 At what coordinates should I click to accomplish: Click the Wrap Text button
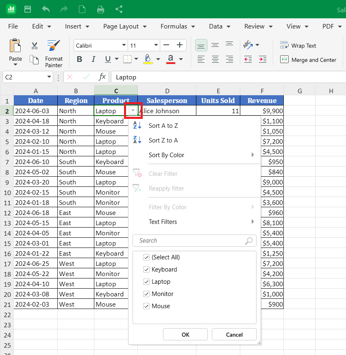tap(298, 46)
